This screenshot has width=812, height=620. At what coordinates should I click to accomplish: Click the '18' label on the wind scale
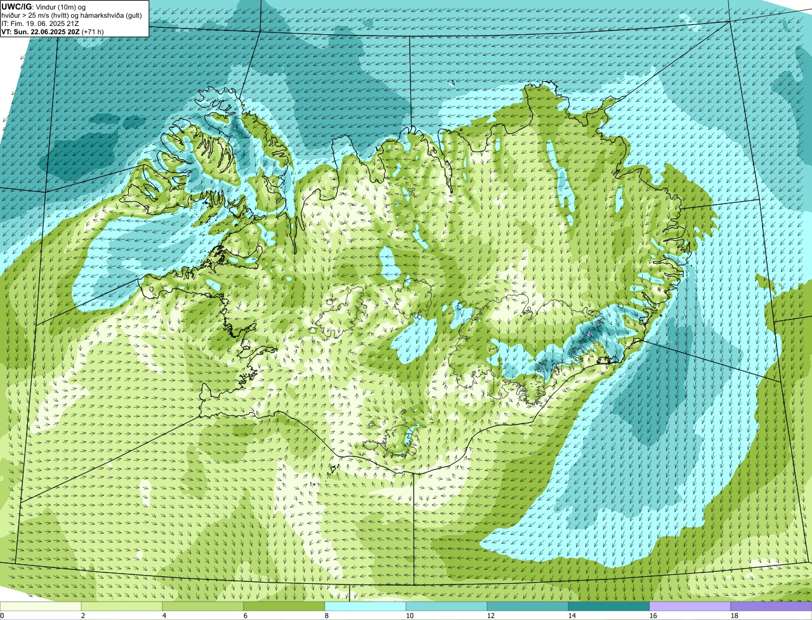point(735,616)
